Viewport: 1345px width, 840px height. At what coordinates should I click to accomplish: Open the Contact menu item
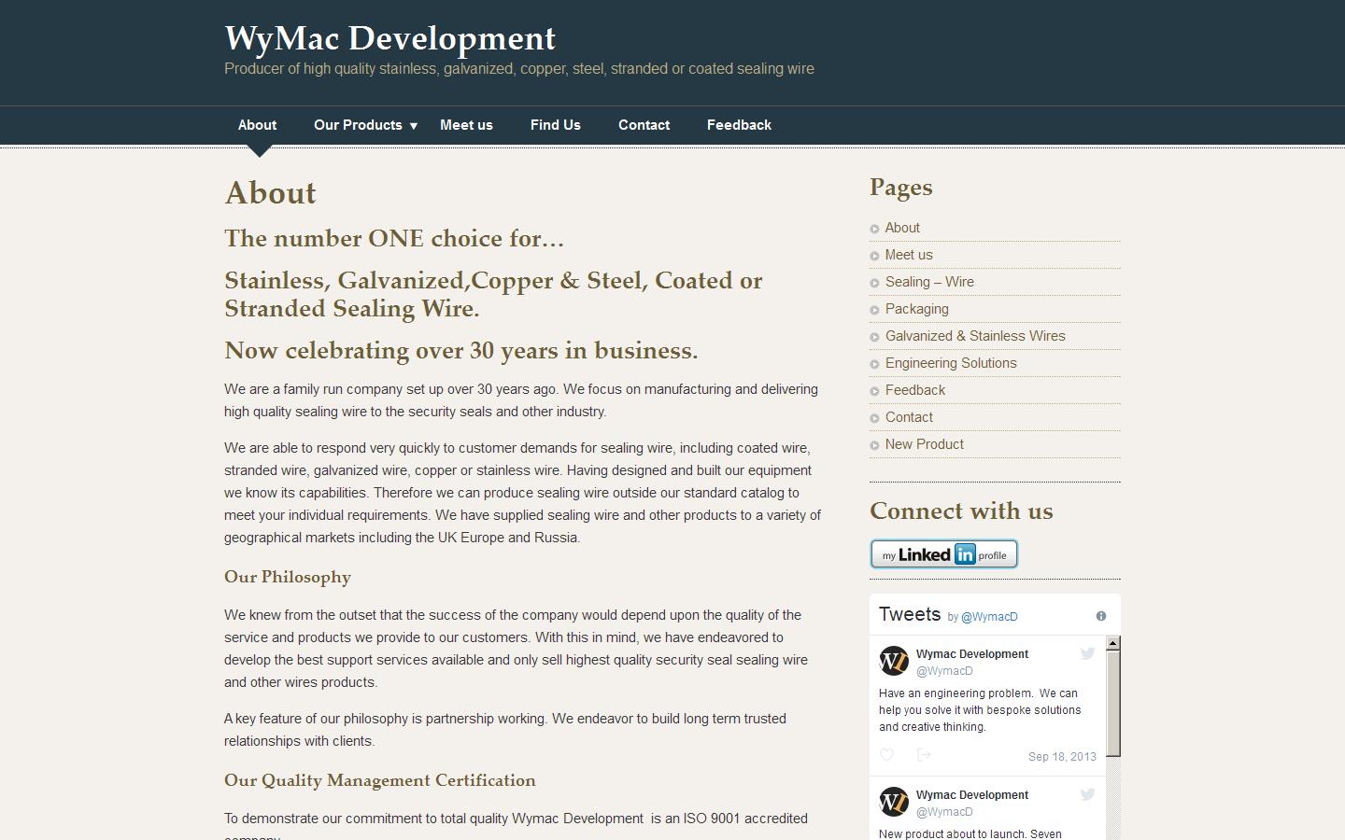pos(644,125)
